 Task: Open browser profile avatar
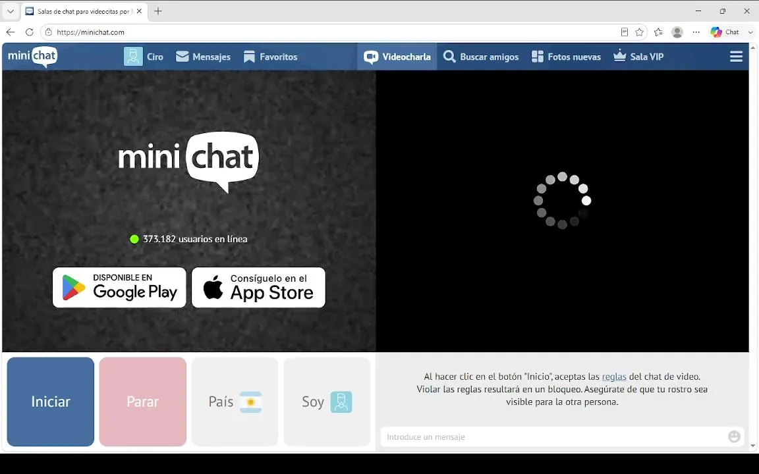677,32
